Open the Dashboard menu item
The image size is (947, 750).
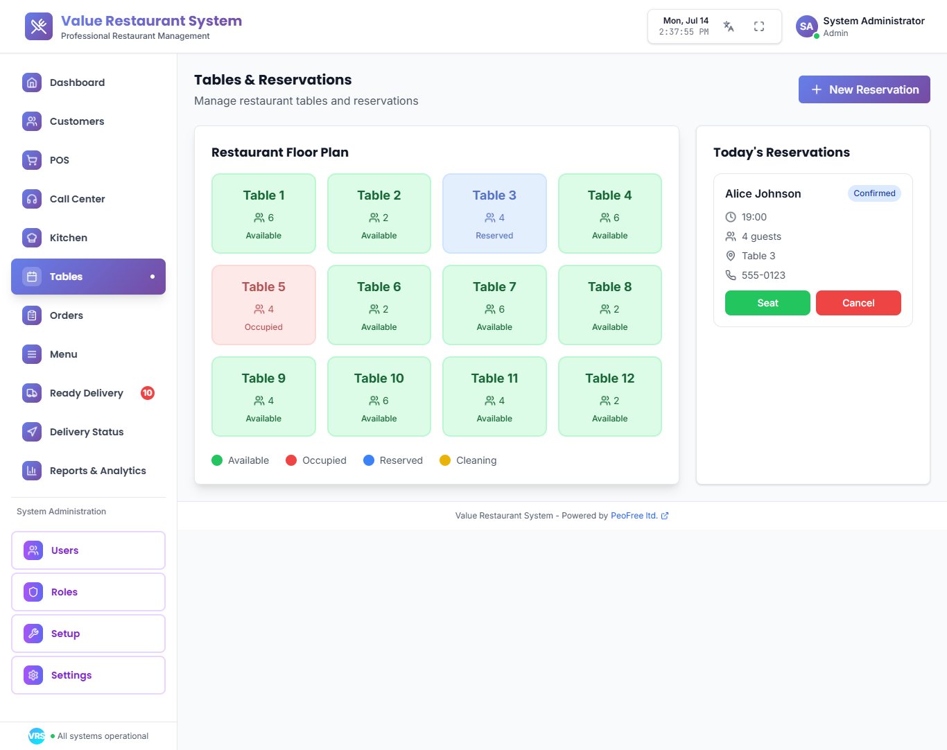[x=77, y=82]
